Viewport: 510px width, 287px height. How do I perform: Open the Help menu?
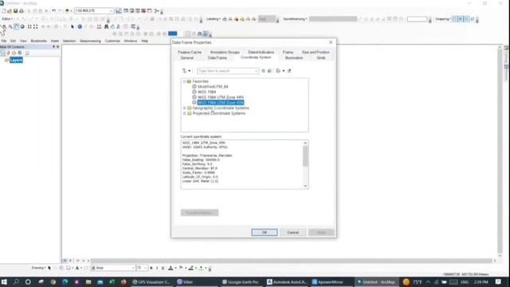coord(145,41)
